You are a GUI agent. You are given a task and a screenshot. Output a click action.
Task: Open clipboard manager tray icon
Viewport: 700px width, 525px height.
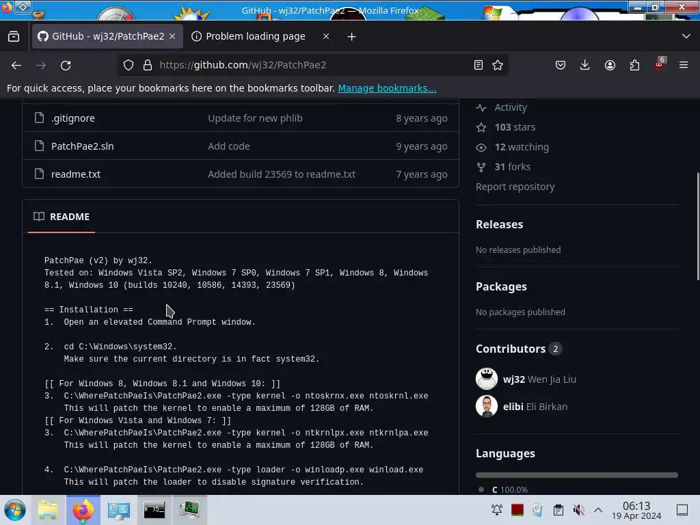coord(558,510)
